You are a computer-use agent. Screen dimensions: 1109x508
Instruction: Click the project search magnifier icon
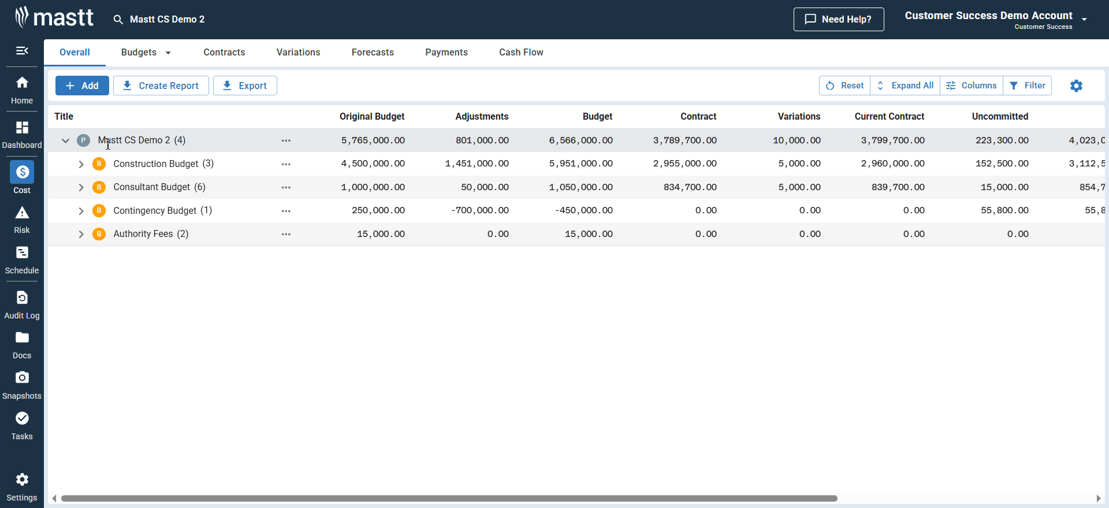coord(118,20)
